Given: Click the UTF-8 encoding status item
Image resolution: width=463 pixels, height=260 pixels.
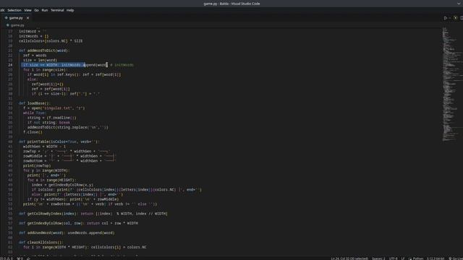Looking at the screenshot, I should 393,259.
